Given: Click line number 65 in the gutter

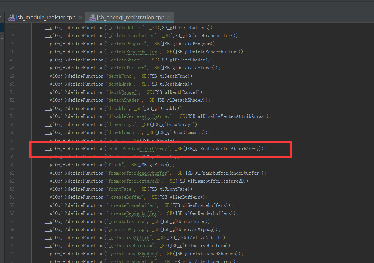Looking at the screenshot, I should coord(12,205).
